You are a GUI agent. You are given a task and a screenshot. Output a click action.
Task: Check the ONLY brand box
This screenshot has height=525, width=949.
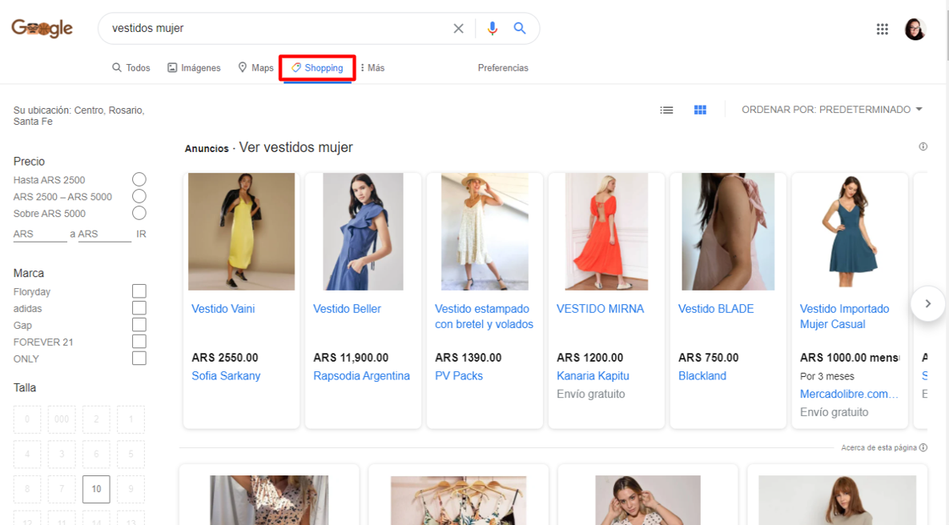pyautogui.click(x=139, y=359)
